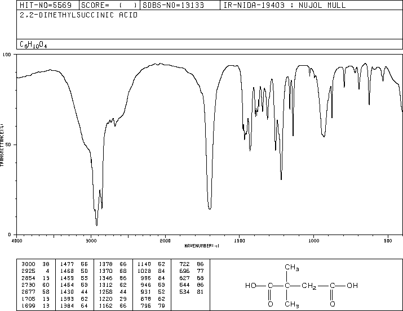Click the peak table row 1312 62
Screen dimensions: 403x311
coord(113,285)
